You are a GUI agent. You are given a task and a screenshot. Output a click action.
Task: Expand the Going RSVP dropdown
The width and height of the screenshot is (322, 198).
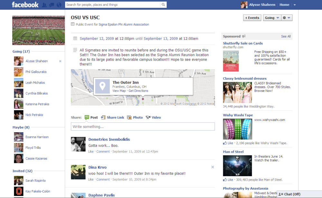pos(272,18)
